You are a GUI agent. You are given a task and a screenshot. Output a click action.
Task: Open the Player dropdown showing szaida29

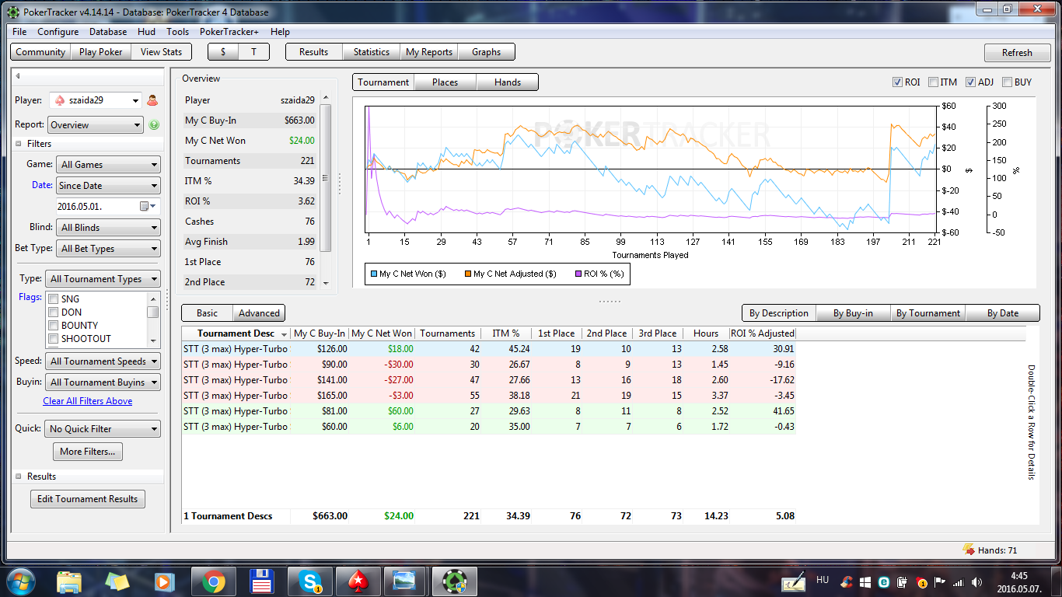pyautogui.click(x=96, y=100)
